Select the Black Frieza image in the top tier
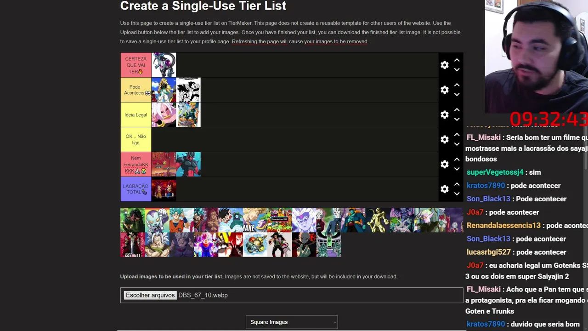This screenshot has height=331, width=588. [164, 65]
